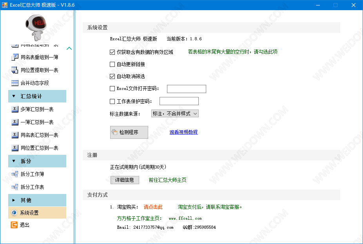This screenshot has height=244, width=363.
Task: Click the app icon in title bar
Action: click(4, 5)
